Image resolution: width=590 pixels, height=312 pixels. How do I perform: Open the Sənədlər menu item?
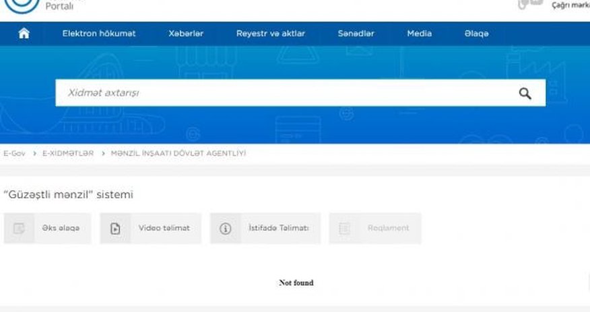click(356, 34)
